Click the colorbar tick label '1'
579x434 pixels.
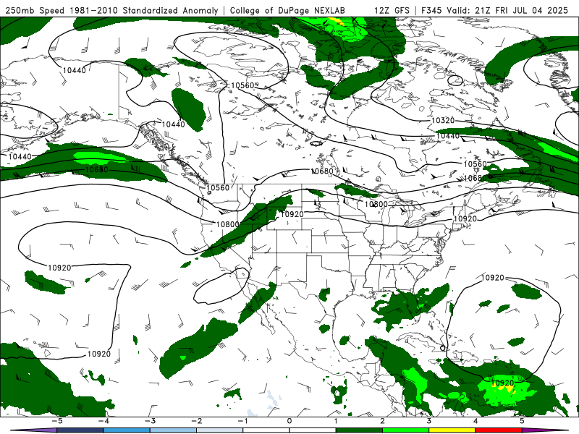click(336, 421)
